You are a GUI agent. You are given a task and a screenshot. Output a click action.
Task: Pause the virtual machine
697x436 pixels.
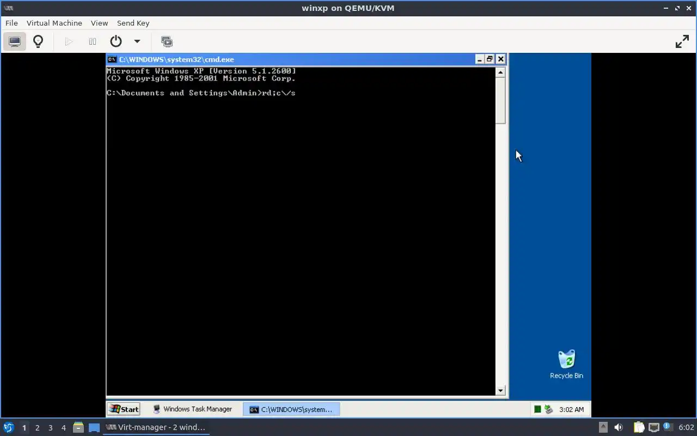93,41
